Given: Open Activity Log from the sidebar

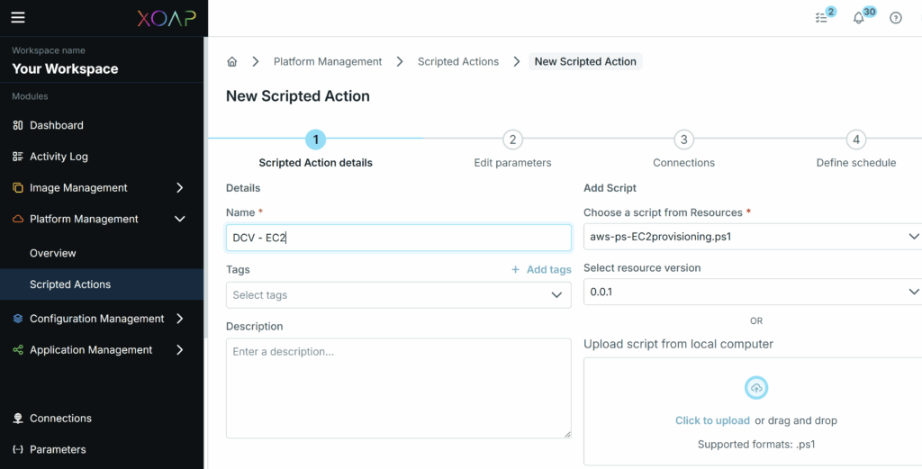Looking at the screenshot, I should coord(59,157).
